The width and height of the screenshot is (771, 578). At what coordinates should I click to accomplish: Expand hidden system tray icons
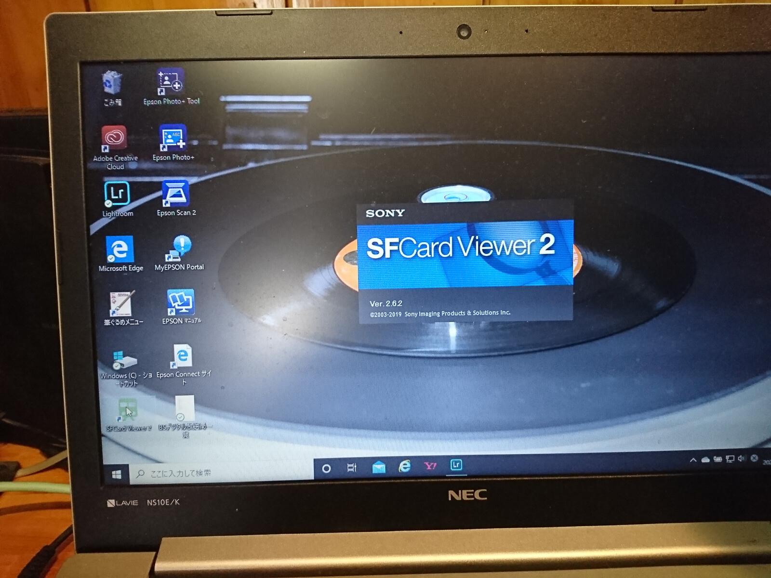point(693,460)
